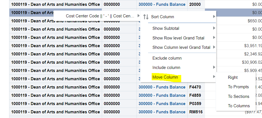Choose To Sections option
Viewport: 262px width, 118px height.
tap(239, 96)
